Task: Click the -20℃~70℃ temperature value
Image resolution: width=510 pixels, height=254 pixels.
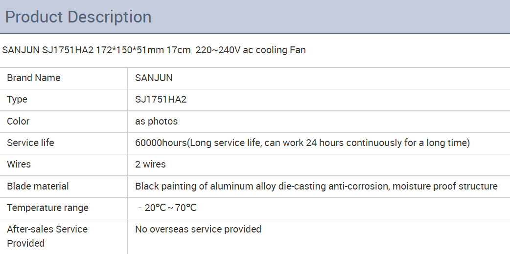Action: point(167,208)
